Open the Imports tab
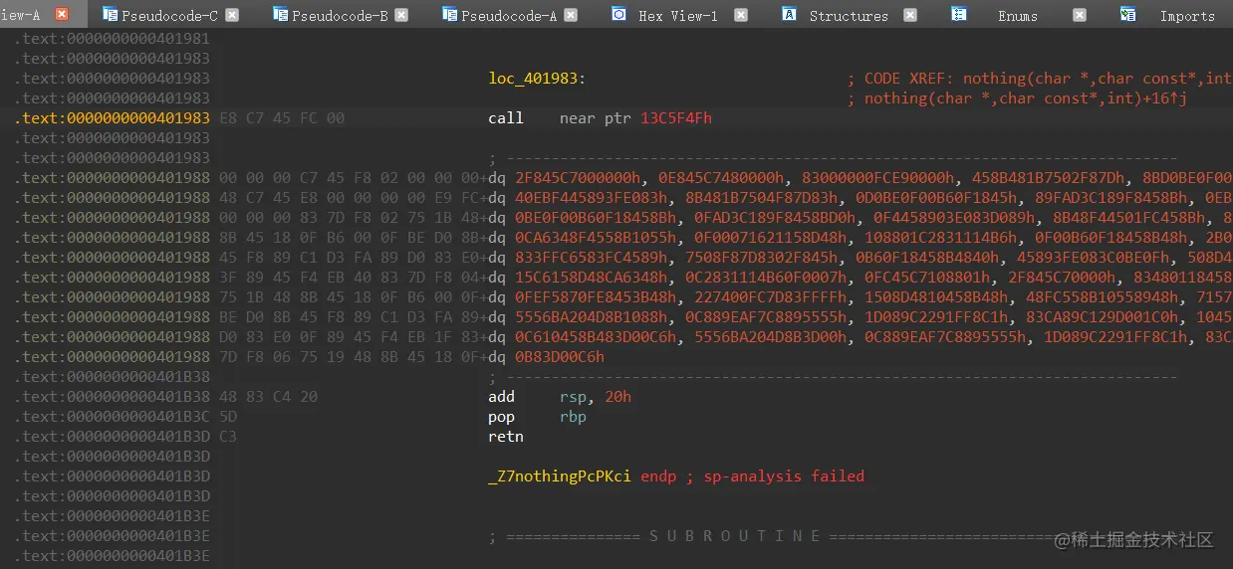Screen dimensions: 1233x569 (1187, 16)
